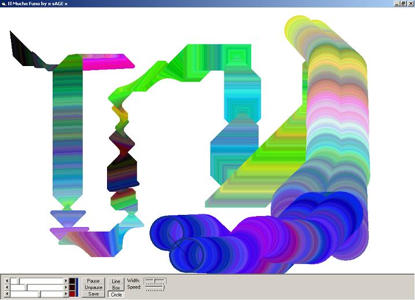Image resolution: width=415 pixels, height=300 pixels.
Task: Click the bright red bottom color swatch
Action: (x=72, y=294)
